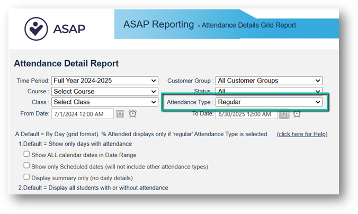Click the 'To Date:' label
The height and width of the screenshot is (214, 358).
pos(203,113)
